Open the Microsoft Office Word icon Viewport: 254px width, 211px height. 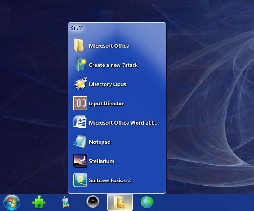click(x=80, y=122)
